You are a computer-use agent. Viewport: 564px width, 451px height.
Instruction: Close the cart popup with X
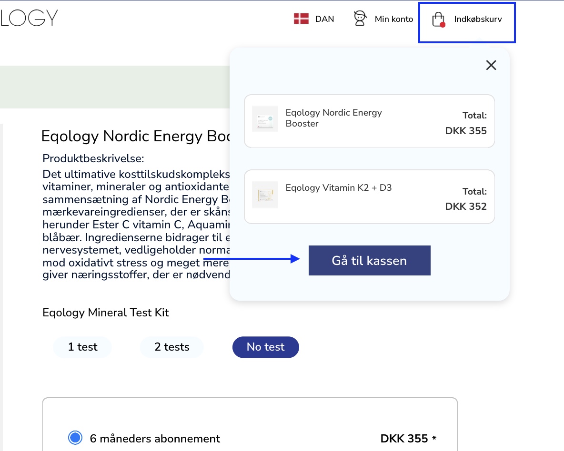[491, 65]
